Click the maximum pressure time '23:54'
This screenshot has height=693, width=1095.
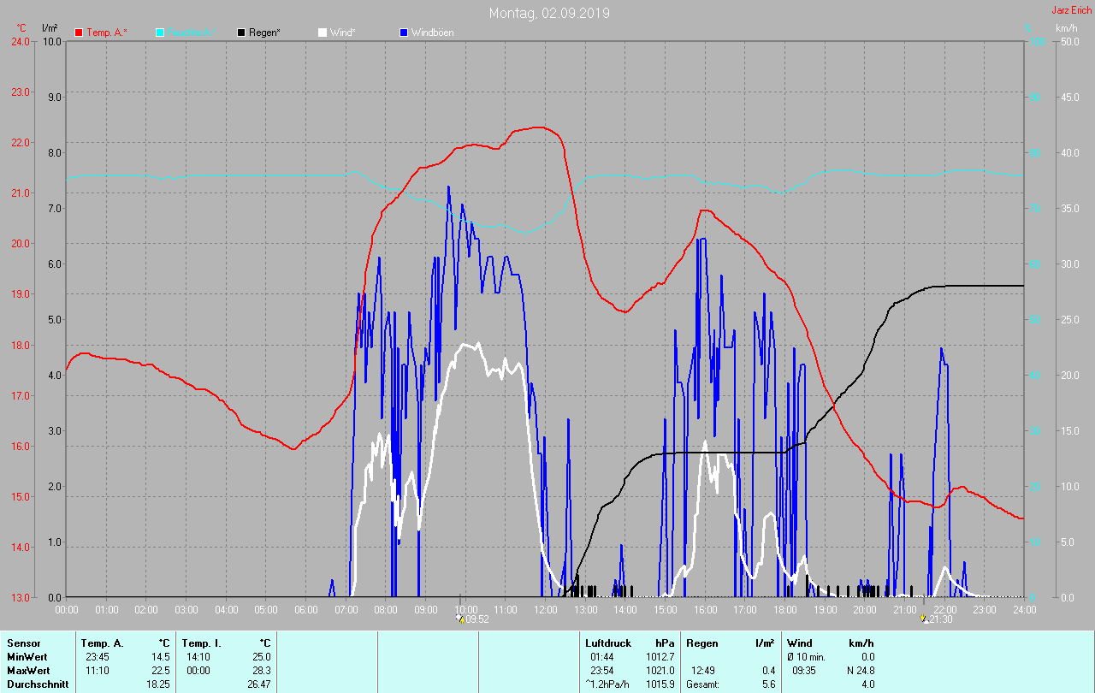click(602, 671)
